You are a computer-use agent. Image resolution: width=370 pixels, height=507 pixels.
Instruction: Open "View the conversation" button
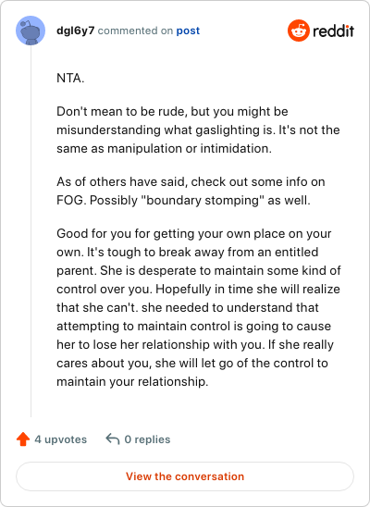(x=185, y=476)
